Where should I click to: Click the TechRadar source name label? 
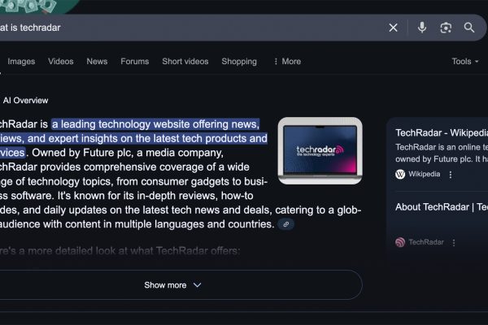click(426, 242)
